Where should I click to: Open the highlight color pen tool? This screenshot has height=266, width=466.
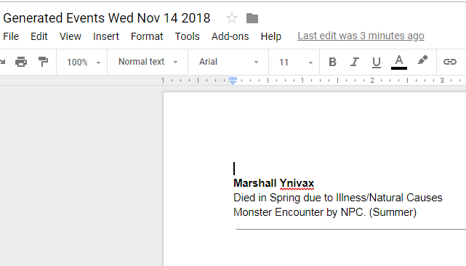pyautogui.click(x=422, y=60)
